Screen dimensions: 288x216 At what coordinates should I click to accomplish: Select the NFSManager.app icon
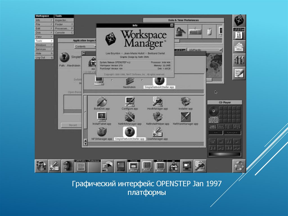102,132
